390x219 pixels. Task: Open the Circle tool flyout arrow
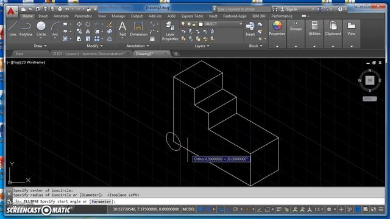[x=41, y=38]
